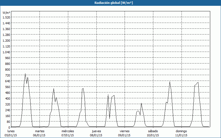Click the 1.040 y-axis value label
The width and height of the screenshot is (221, 138).
click(6, 52)
